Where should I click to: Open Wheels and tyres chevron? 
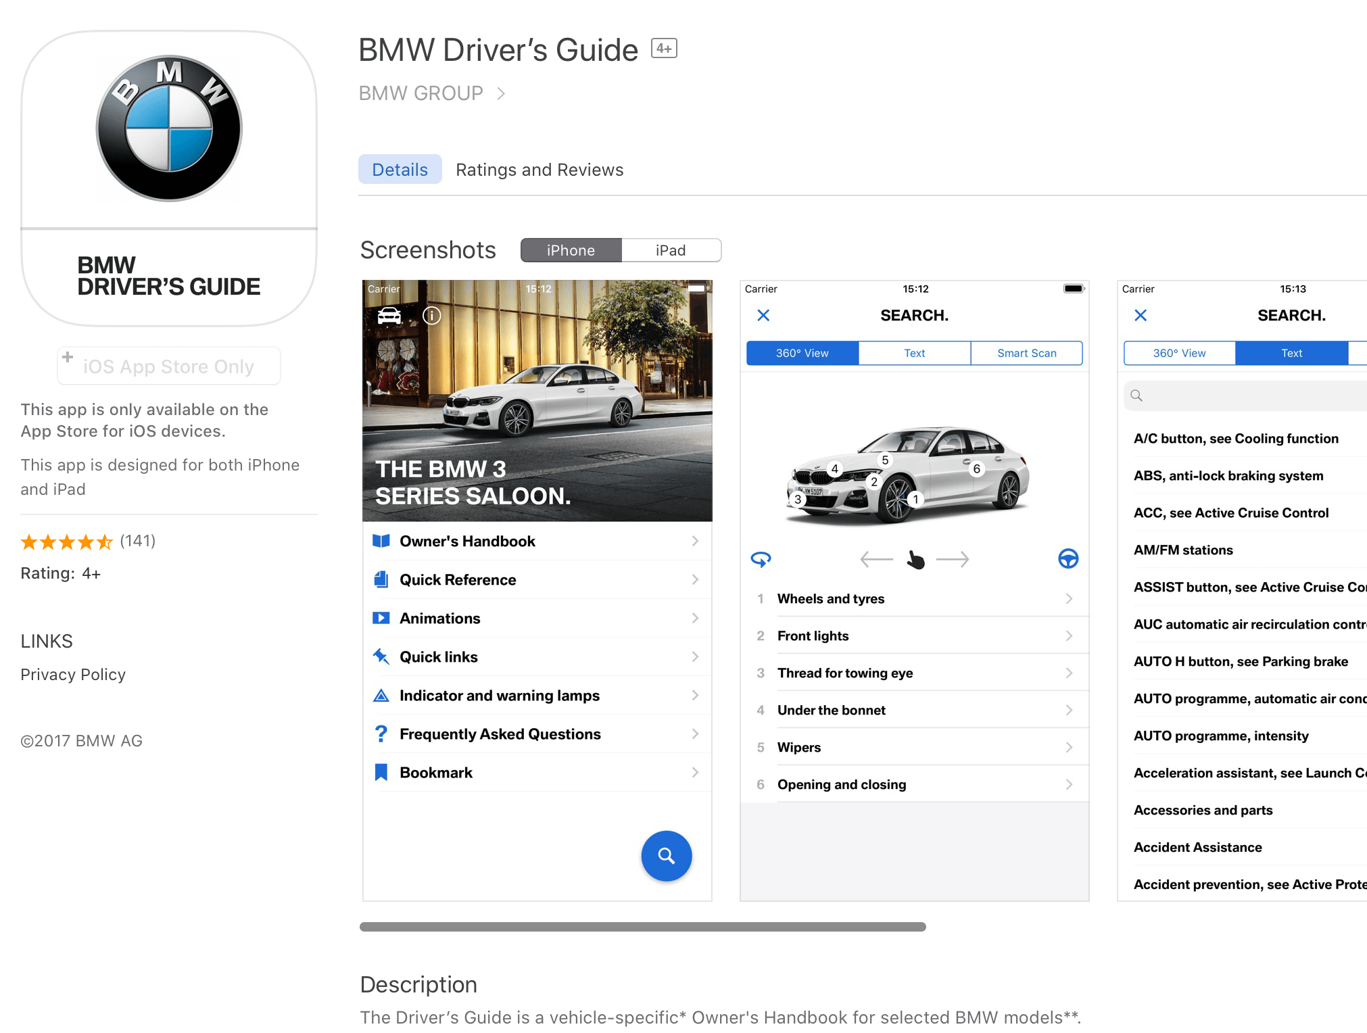coord(1069,598)
